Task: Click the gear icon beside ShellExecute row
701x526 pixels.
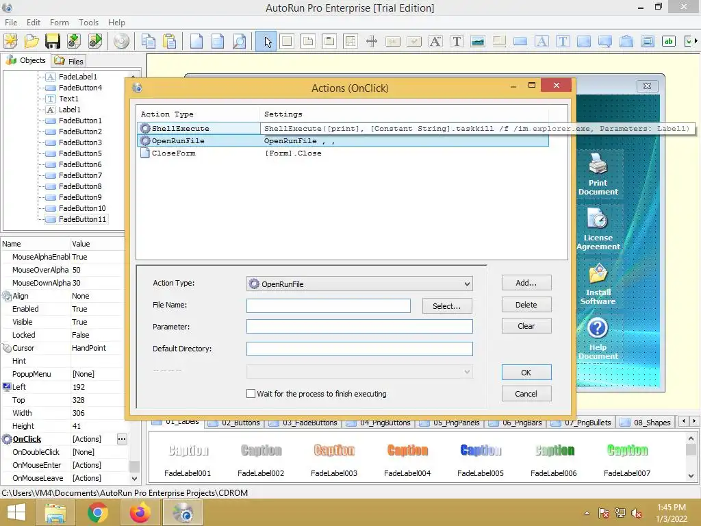Action: 145,128
